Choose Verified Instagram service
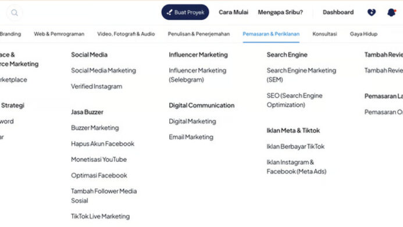 (97, 87)
